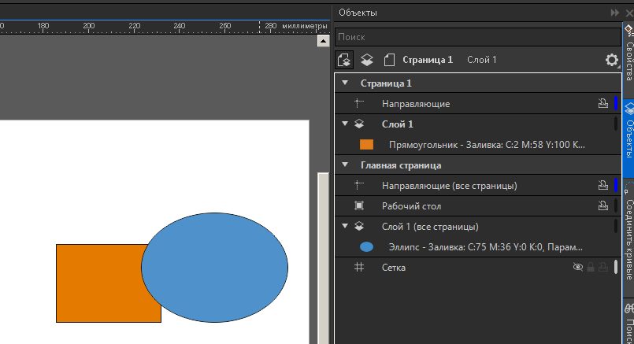Toggle print icon for Рабочий стол row
The height and width of the screenshot is (344, 634).
tap(602, 206)
